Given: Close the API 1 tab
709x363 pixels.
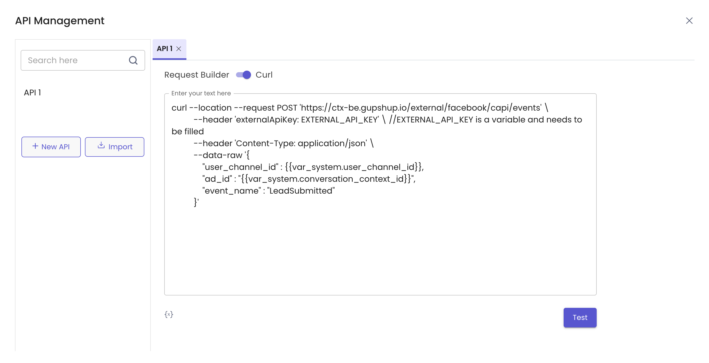Looking at the screenshot, I should click(x=179, y=49).
